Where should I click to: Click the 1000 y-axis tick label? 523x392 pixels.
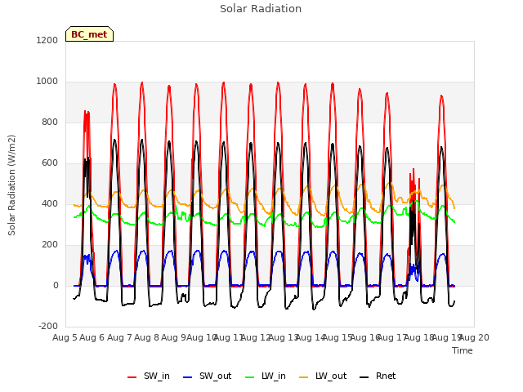click(47, 82)
